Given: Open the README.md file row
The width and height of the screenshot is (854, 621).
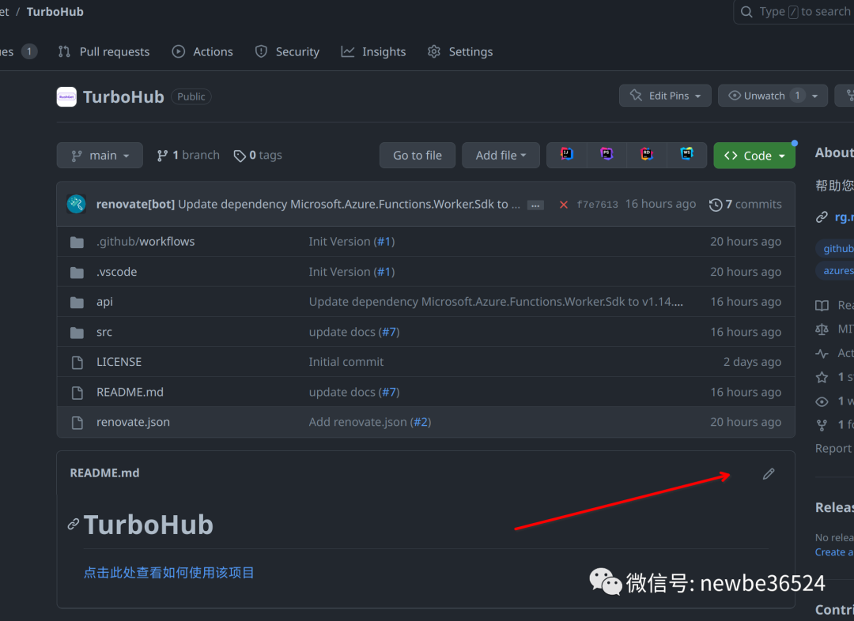Looking at the screenshot, I should pos(425,392).
